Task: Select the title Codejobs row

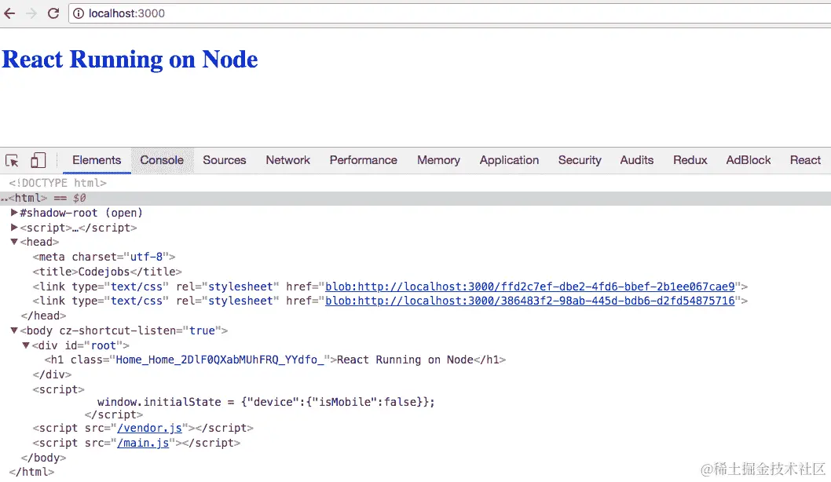Action: pos(107,272)
